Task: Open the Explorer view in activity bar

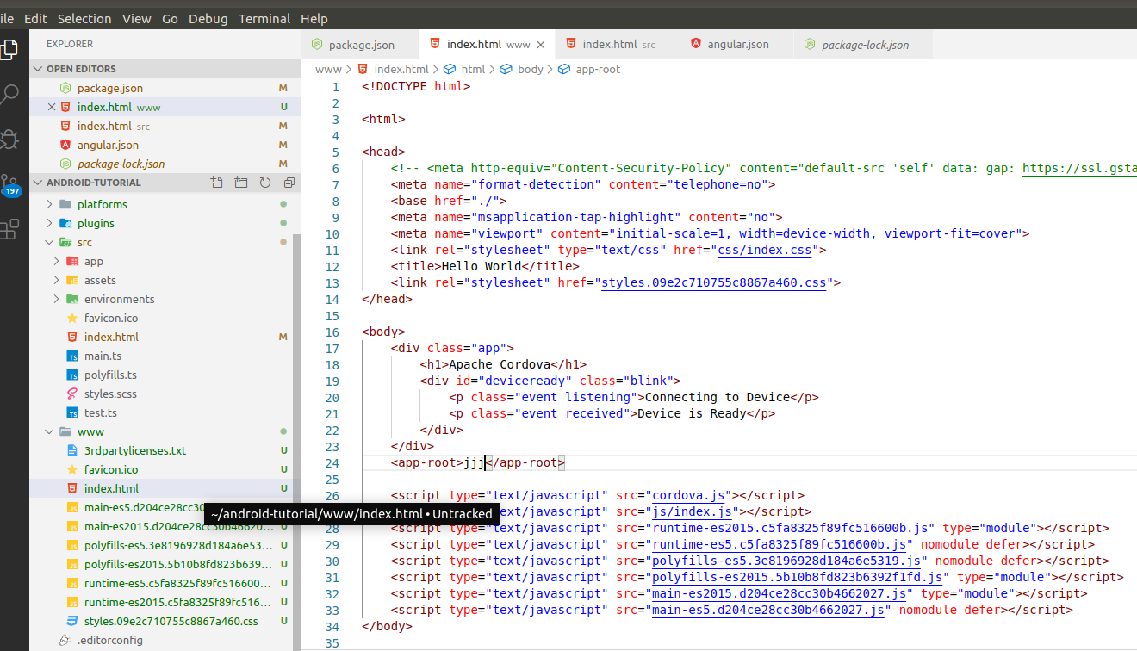Action: (8, 49)
